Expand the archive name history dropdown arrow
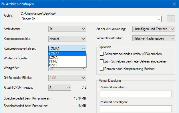Viewport: 179px width, 113px height. pyautogui.click(x=159, y=19)
